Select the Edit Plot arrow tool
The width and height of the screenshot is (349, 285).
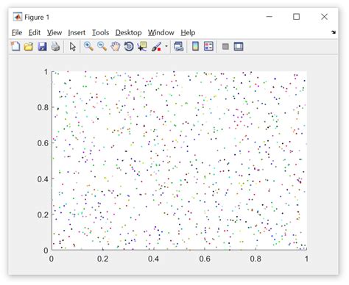(73, 46)
